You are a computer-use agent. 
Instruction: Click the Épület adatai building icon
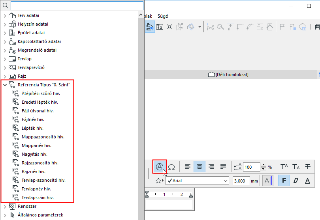12,33
